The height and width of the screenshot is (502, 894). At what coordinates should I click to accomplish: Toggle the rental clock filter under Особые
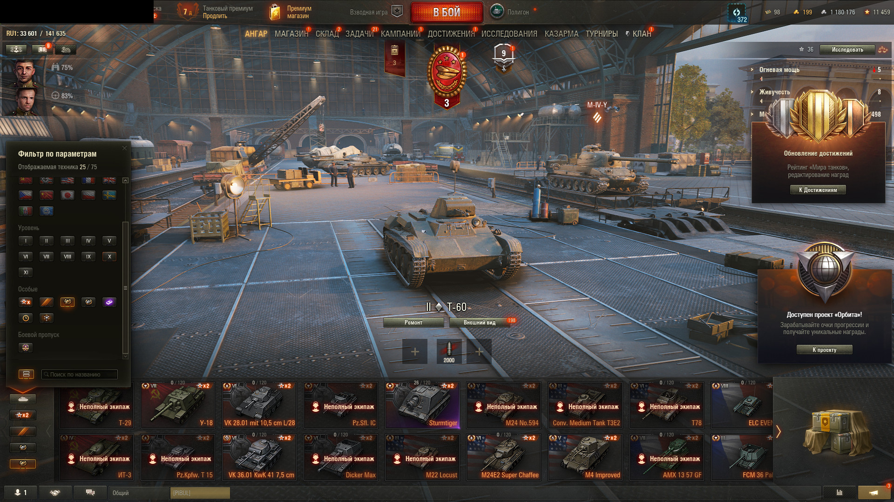click(26, 318)
